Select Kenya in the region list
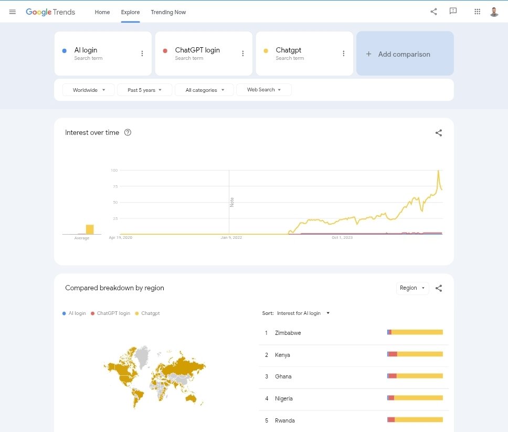Image resolution: width=508 pixels, height=432 pixels. (x=354, y=355)
